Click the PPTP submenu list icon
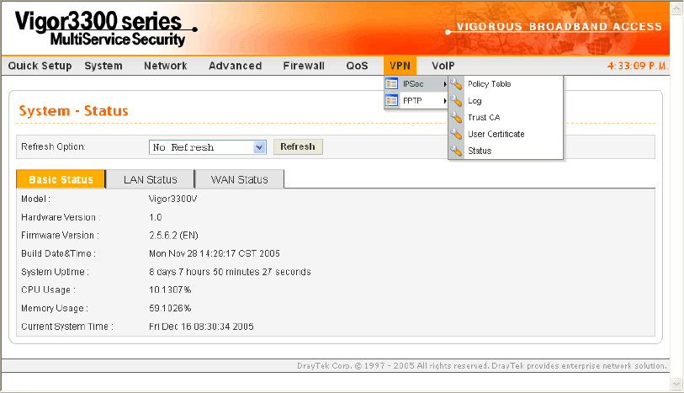 pyautogui.click(x=391, y=101)
